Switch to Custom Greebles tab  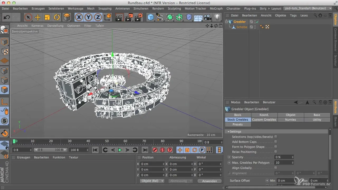264,120
